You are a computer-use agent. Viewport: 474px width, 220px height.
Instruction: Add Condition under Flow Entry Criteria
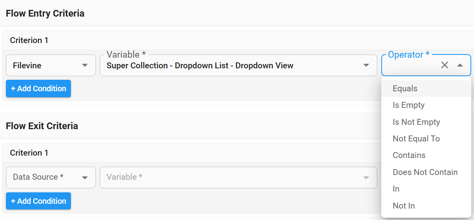pyautogui.click(x=38, y=88)
